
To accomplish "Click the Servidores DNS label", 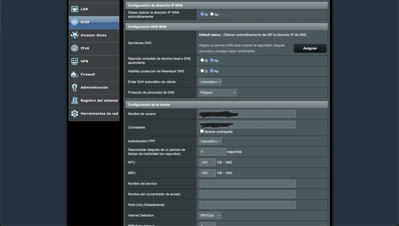I will coord(140,43).
